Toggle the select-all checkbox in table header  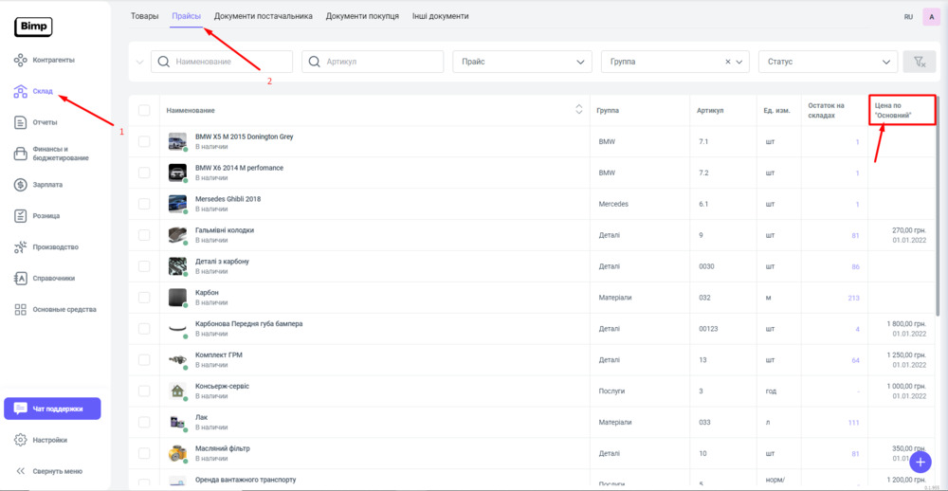pyautogui.click(x=144, y=111)
